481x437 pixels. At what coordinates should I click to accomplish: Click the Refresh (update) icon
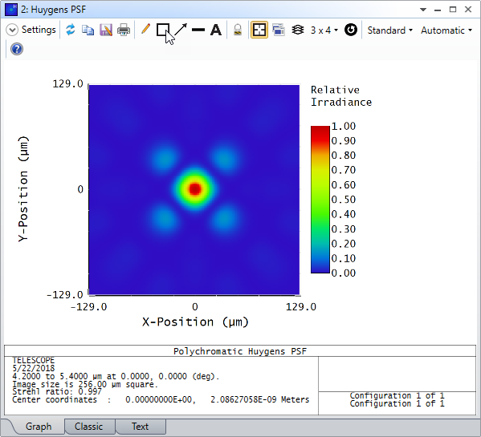(70, 30)
